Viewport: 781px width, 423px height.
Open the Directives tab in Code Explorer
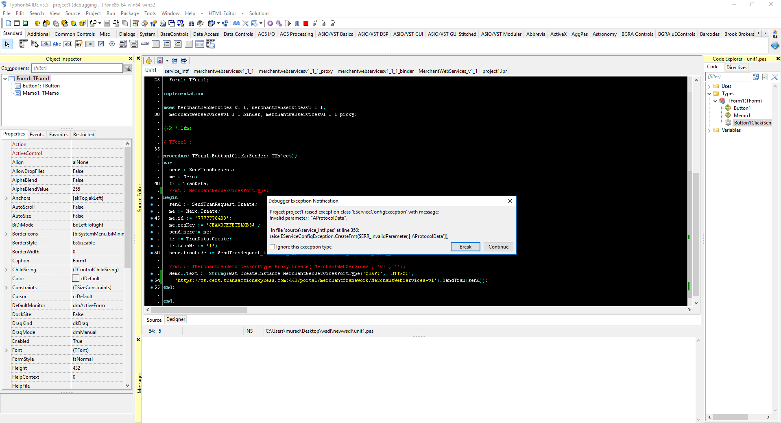(x=737, y=68)
